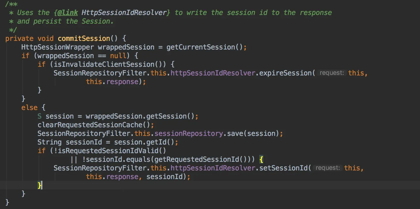This screenshot has height=209, width=420.
Task: Click the highlighted yellow closing brace
Action: 39,185
